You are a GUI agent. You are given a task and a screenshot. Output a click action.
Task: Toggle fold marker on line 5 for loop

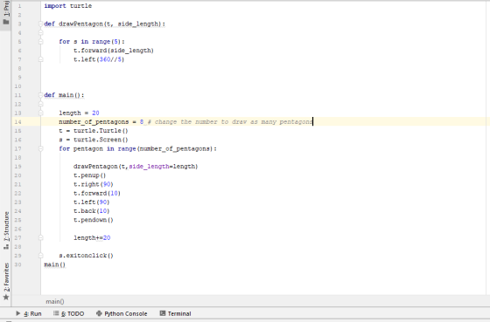(40, 42)
